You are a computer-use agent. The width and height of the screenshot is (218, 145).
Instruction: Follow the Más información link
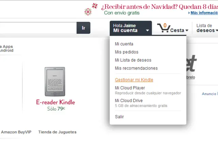(x=204, y=13)
